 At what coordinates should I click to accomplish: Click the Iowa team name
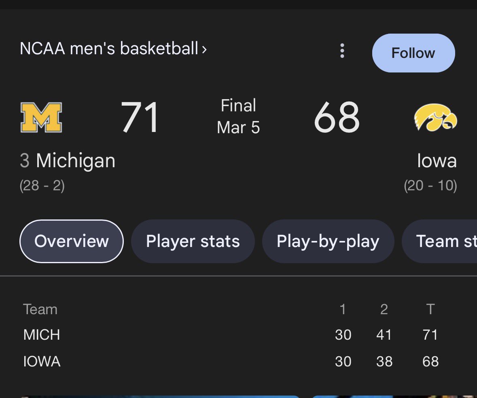pyautogui.click(x=437, y=160)
